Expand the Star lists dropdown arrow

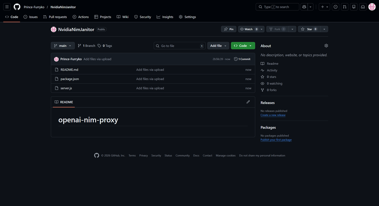click(324, 29)
